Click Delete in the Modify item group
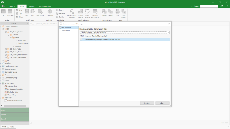Image resolution: width=230 pixels, height=129 pixels. (20, 17)
